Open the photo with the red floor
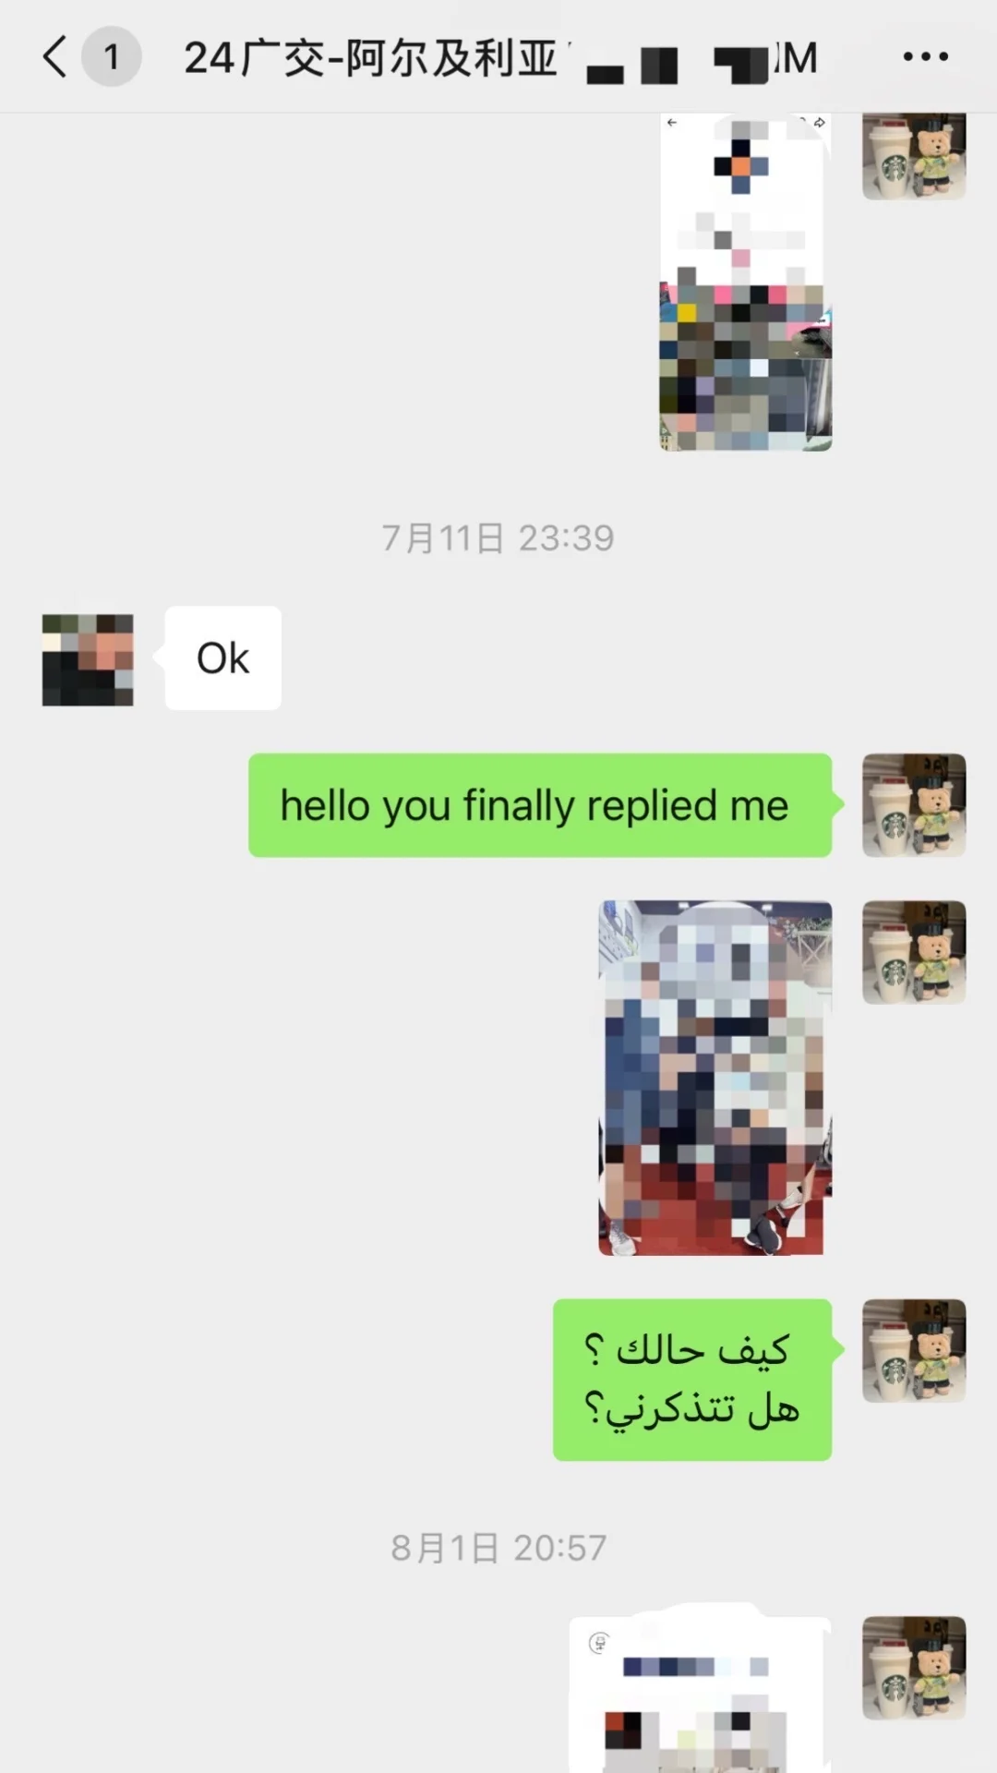The height and width of the screenshot is (1773, 997). [715, 1078]
